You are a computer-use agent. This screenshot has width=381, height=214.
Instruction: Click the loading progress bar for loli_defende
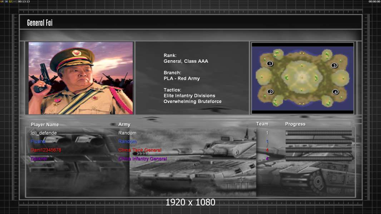click(x=318, y=133)
